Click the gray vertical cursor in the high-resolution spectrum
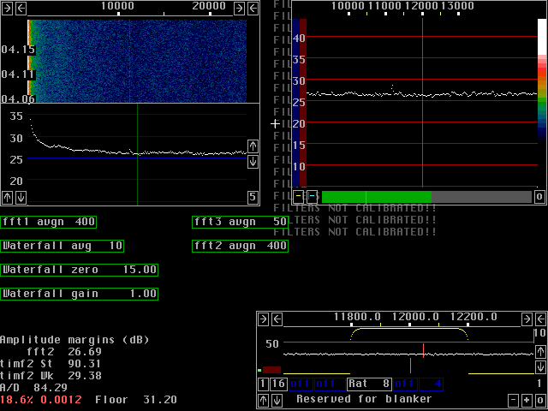Viewport: 548px width, 411px height. click(x=422, y=103)
